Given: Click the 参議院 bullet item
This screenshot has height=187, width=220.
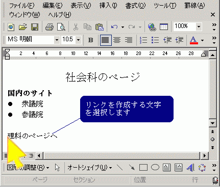Looking at the screenshot, I should tap(32, 115).
